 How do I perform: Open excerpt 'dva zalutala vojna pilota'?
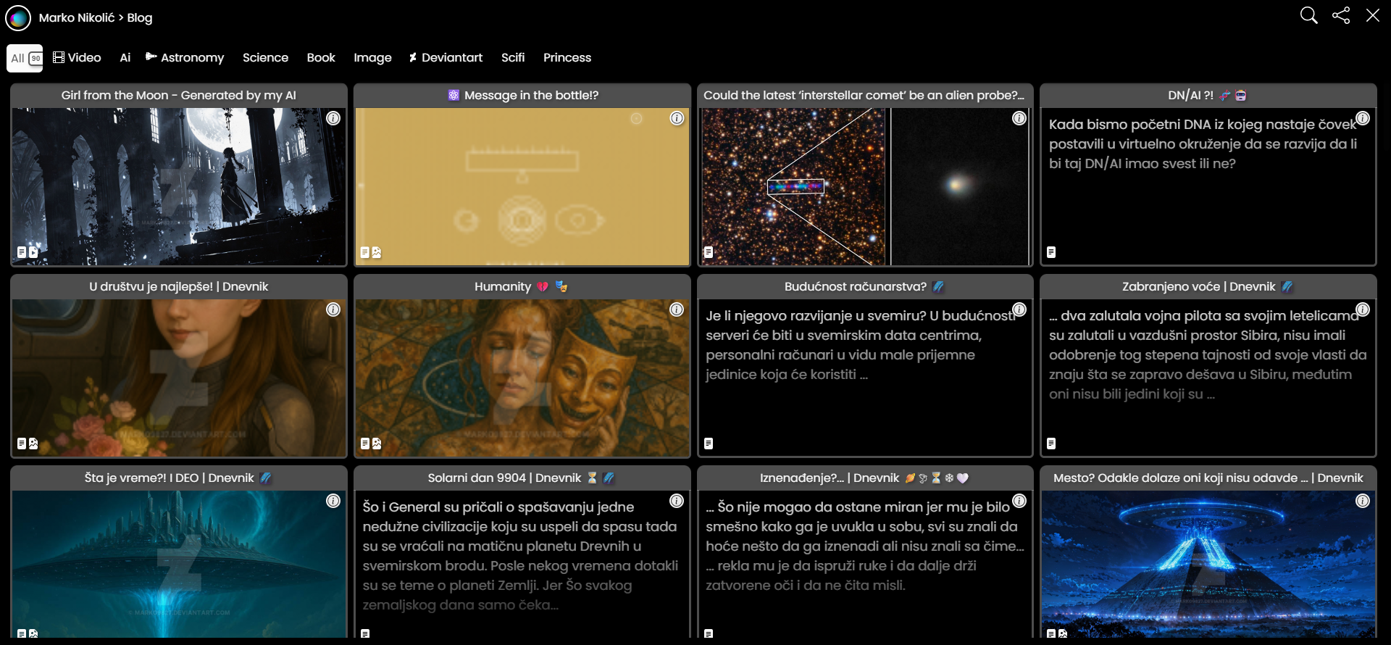tap(1208, 355)
